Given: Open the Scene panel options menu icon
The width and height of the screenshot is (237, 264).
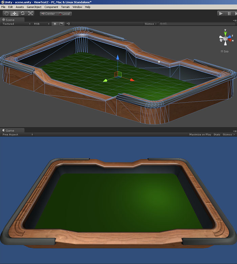Looking at the screenshot, I should tap(235, 20).
